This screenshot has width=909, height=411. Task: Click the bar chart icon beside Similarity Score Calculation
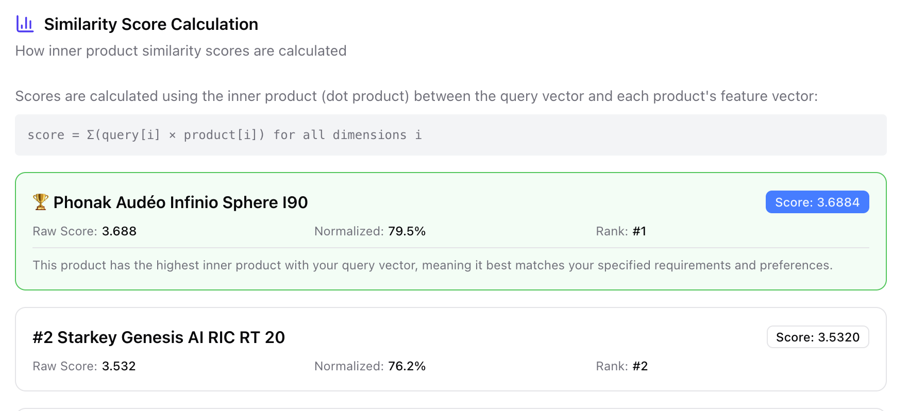pos(25,24)
